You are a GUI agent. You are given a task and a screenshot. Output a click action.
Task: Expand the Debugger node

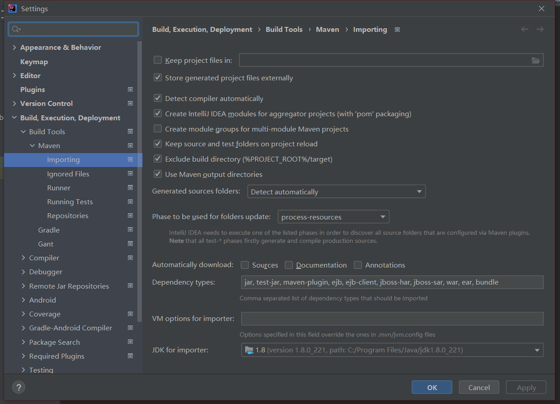pyautogui.click(x=23, y=272)
